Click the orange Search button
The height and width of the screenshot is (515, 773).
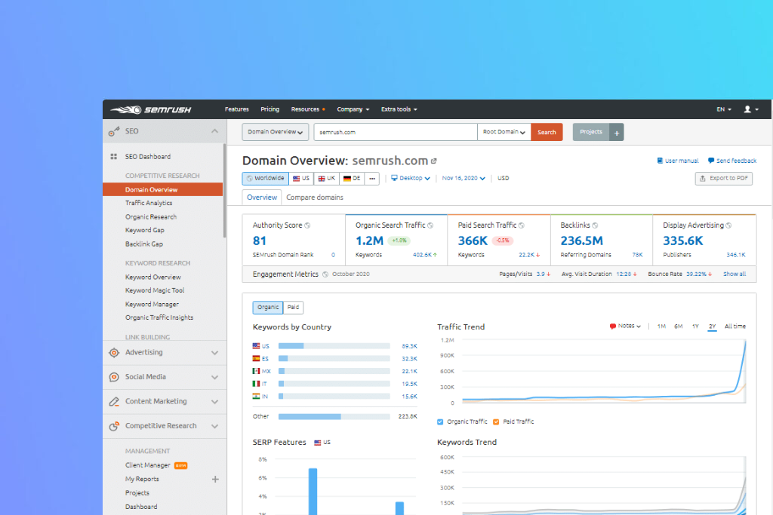tap(547, 132)
